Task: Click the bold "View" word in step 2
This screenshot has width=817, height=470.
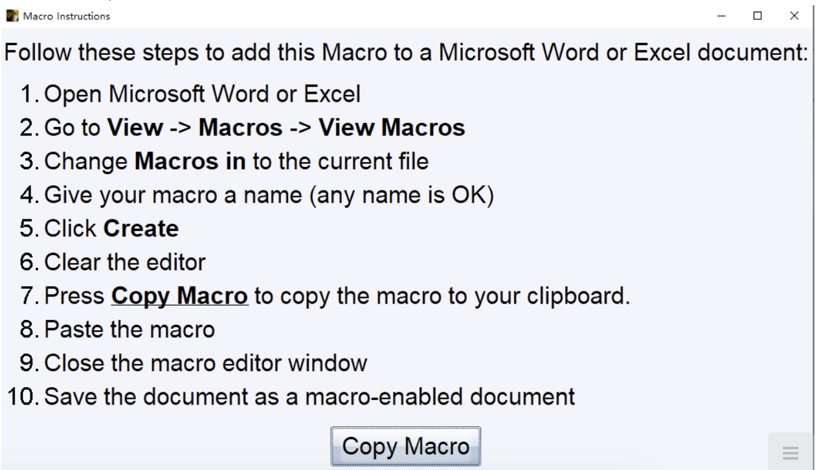Action: click(134, 128)
